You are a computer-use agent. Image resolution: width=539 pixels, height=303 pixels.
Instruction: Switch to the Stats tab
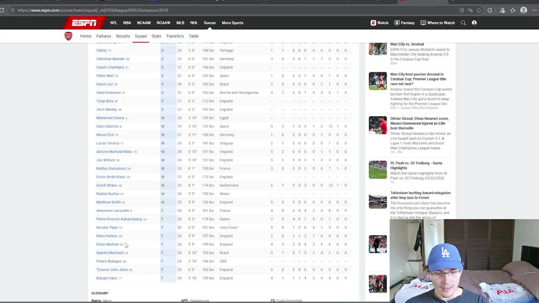click(156, 36)
